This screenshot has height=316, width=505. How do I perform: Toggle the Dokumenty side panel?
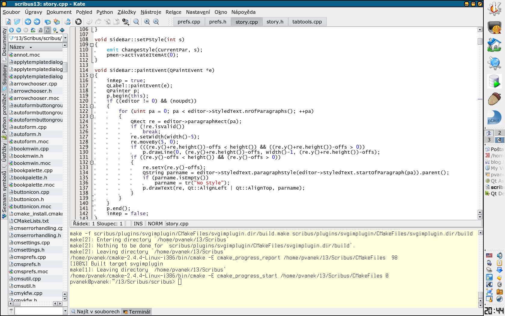pos(4,45)
